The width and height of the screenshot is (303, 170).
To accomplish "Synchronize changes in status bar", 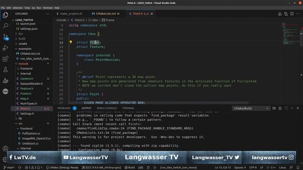I will 20,168.
